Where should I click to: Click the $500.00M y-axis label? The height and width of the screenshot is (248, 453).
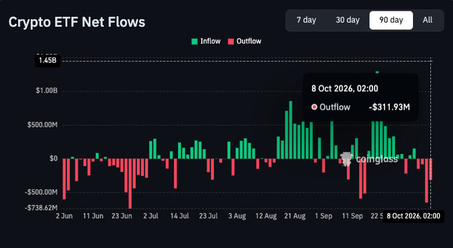click(43, 125)
